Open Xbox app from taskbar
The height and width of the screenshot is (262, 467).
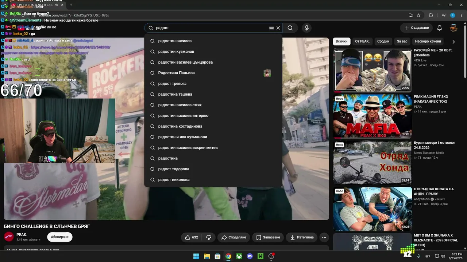coord(239,256)
